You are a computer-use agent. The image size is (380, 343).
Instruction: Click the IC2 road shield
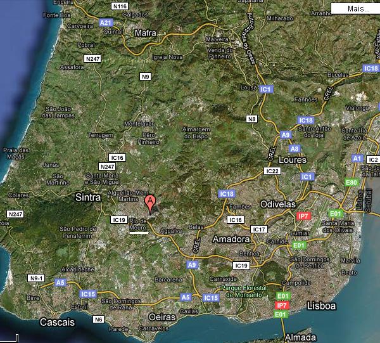point(373,159)
